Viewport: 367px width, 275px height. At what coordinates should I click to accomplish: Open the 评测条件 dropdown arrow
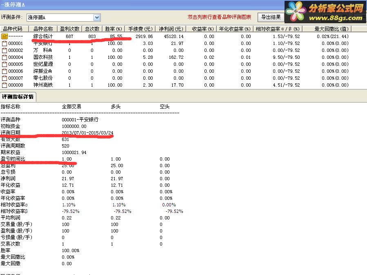pos(97,18)
